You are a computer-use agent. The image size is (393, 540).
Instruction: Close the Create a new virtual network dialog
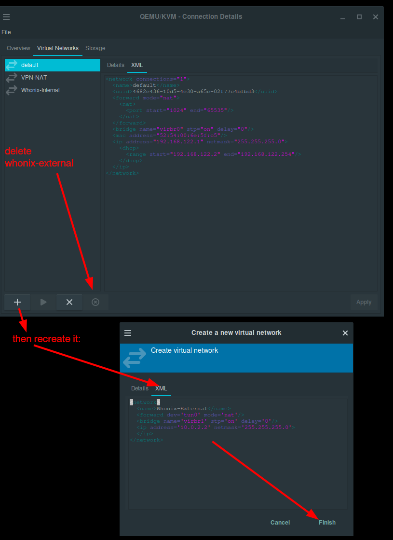tap(345, 333)
